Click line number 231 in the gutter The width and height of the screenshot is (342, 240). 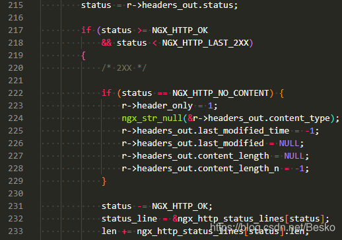[x=15, y=206]
